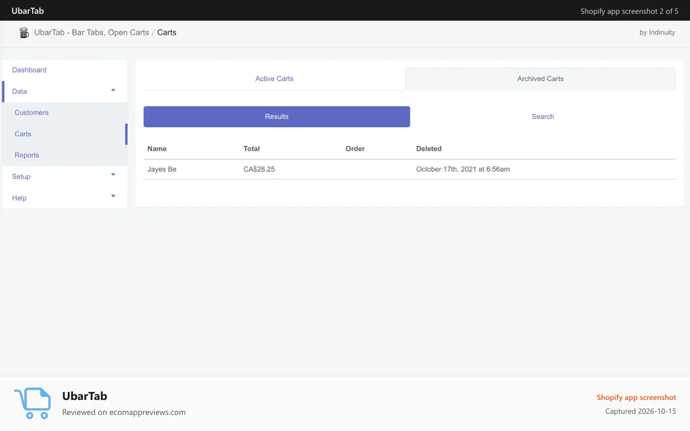The width and height of the screenshot is (690, 431).
Task: Select Help in the sidebar
Action: (20, 198)
